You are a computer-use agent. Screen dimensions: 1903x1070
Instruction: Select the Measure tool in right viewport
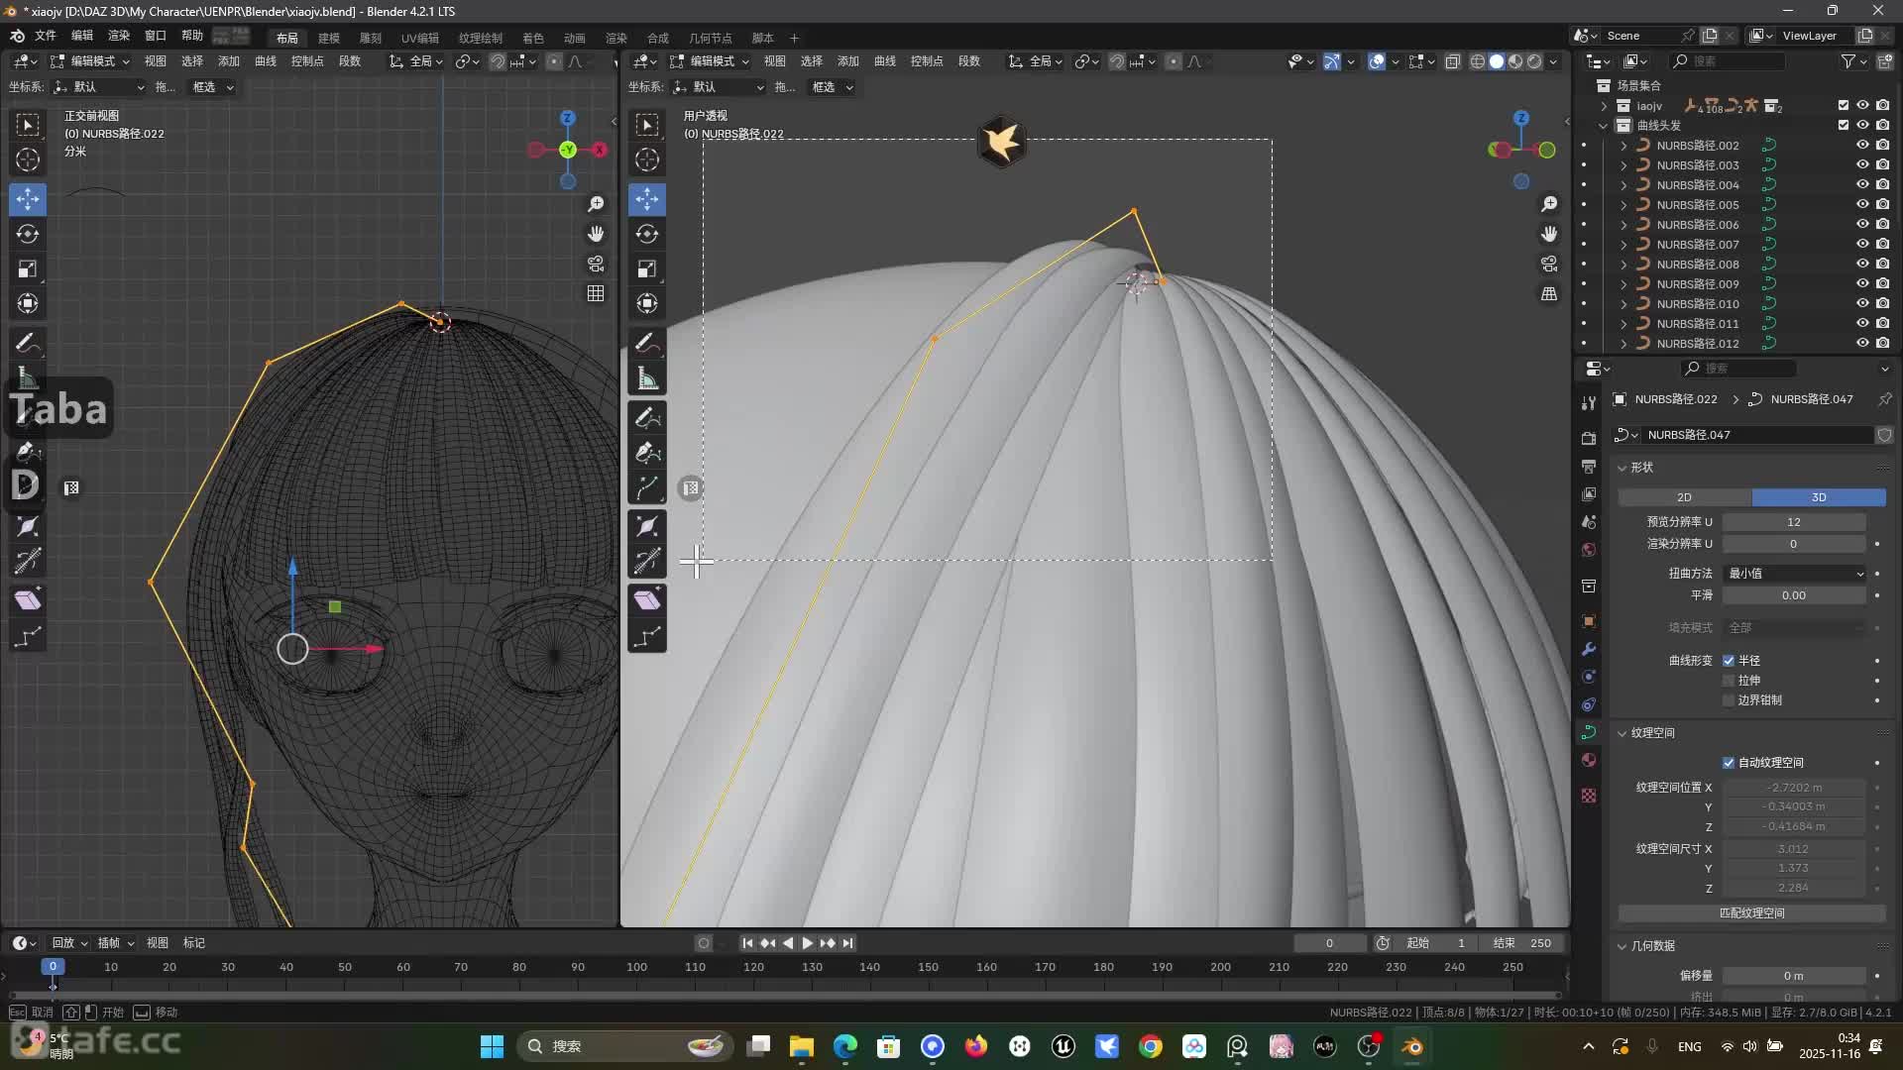647,378
